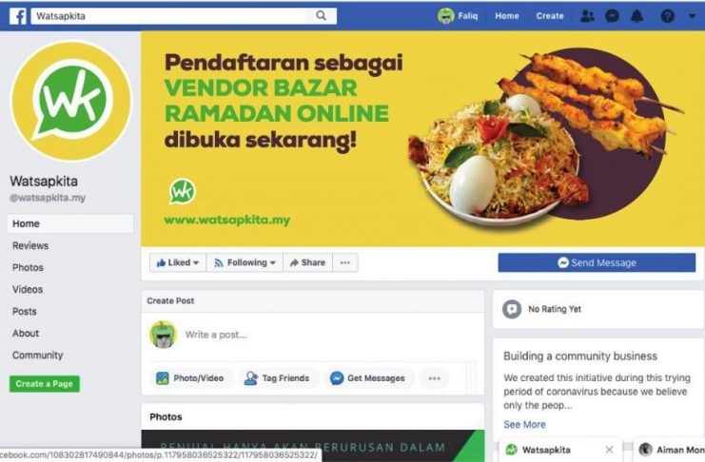
Task: Open Faliq's profile avatar in top bar
Action: pyautogui.click(x=445, y=16)
